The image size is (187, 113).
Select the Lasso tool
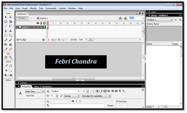[x=10, y=26]
